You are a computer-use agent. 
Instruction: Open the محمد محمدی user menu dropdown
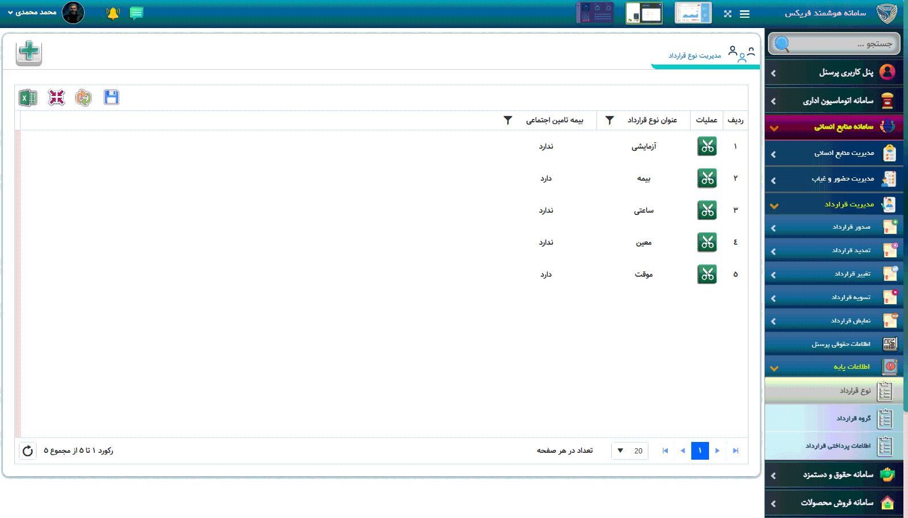[33, 13]
